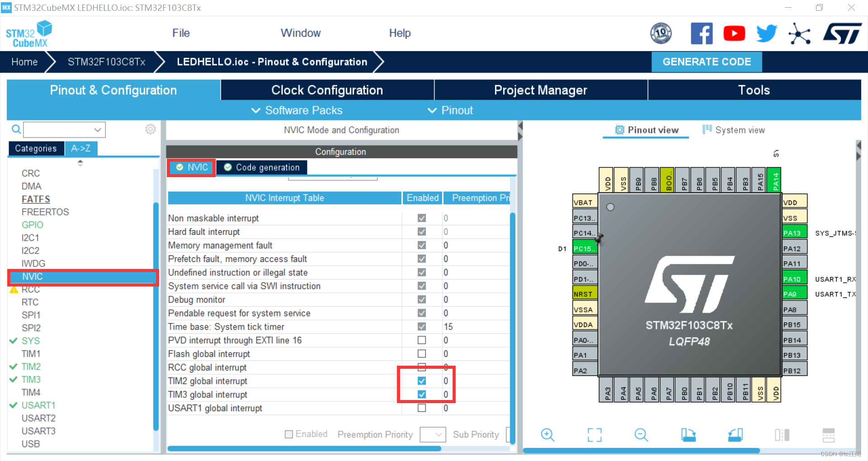Zoom in on the pinout view

click(547, 435)
